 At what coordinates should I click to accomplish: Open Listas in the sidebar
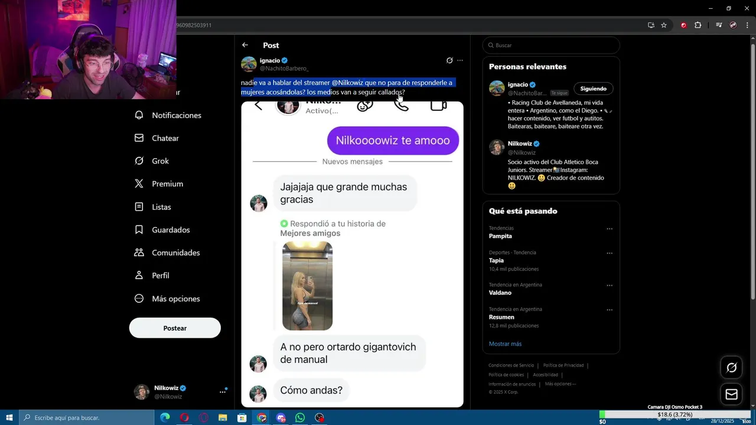[153, 207]
